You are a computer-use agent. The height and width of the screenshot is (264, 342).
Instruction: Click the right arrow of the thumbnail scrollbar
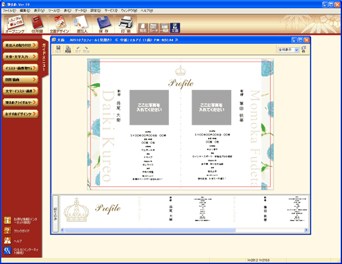306,230
